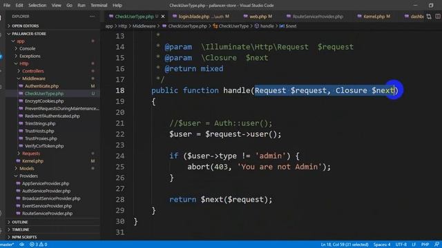This screenshot has width=442, height=248.
Task: Open Kernel.php in the explorer tree
Action: point(52,161)
